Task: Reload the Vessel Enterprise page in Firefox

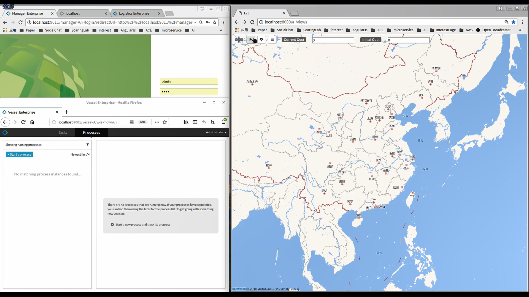Action: (x=23, y=122)
